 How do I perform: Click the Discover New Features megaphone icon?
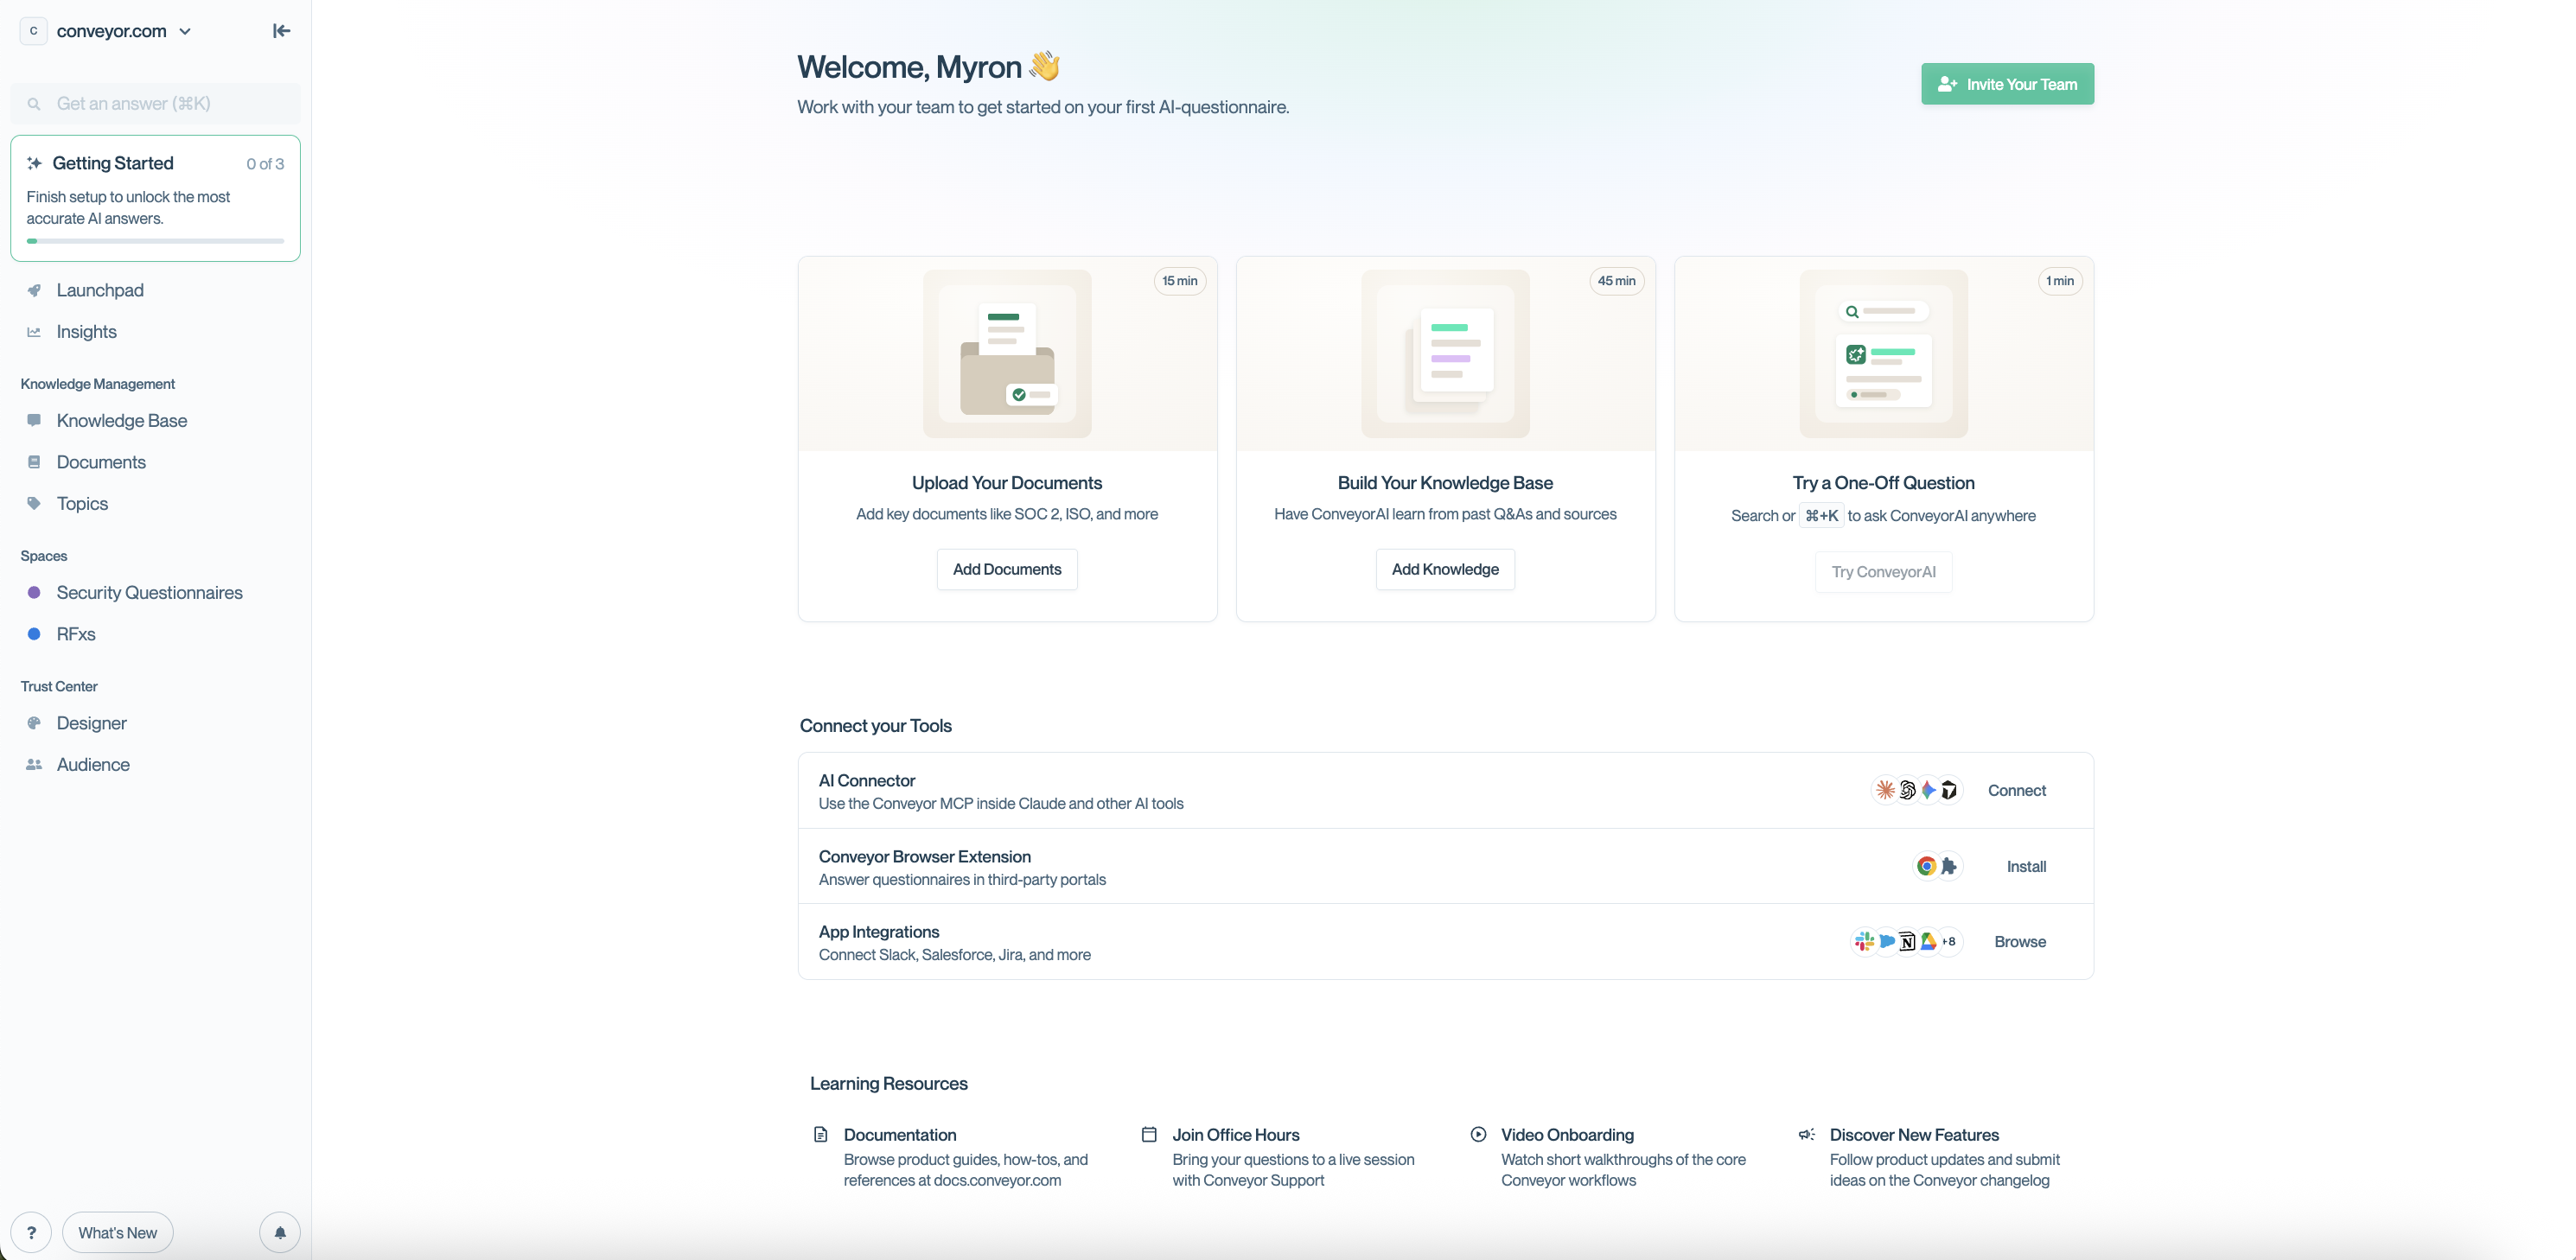(1807, 1134)
